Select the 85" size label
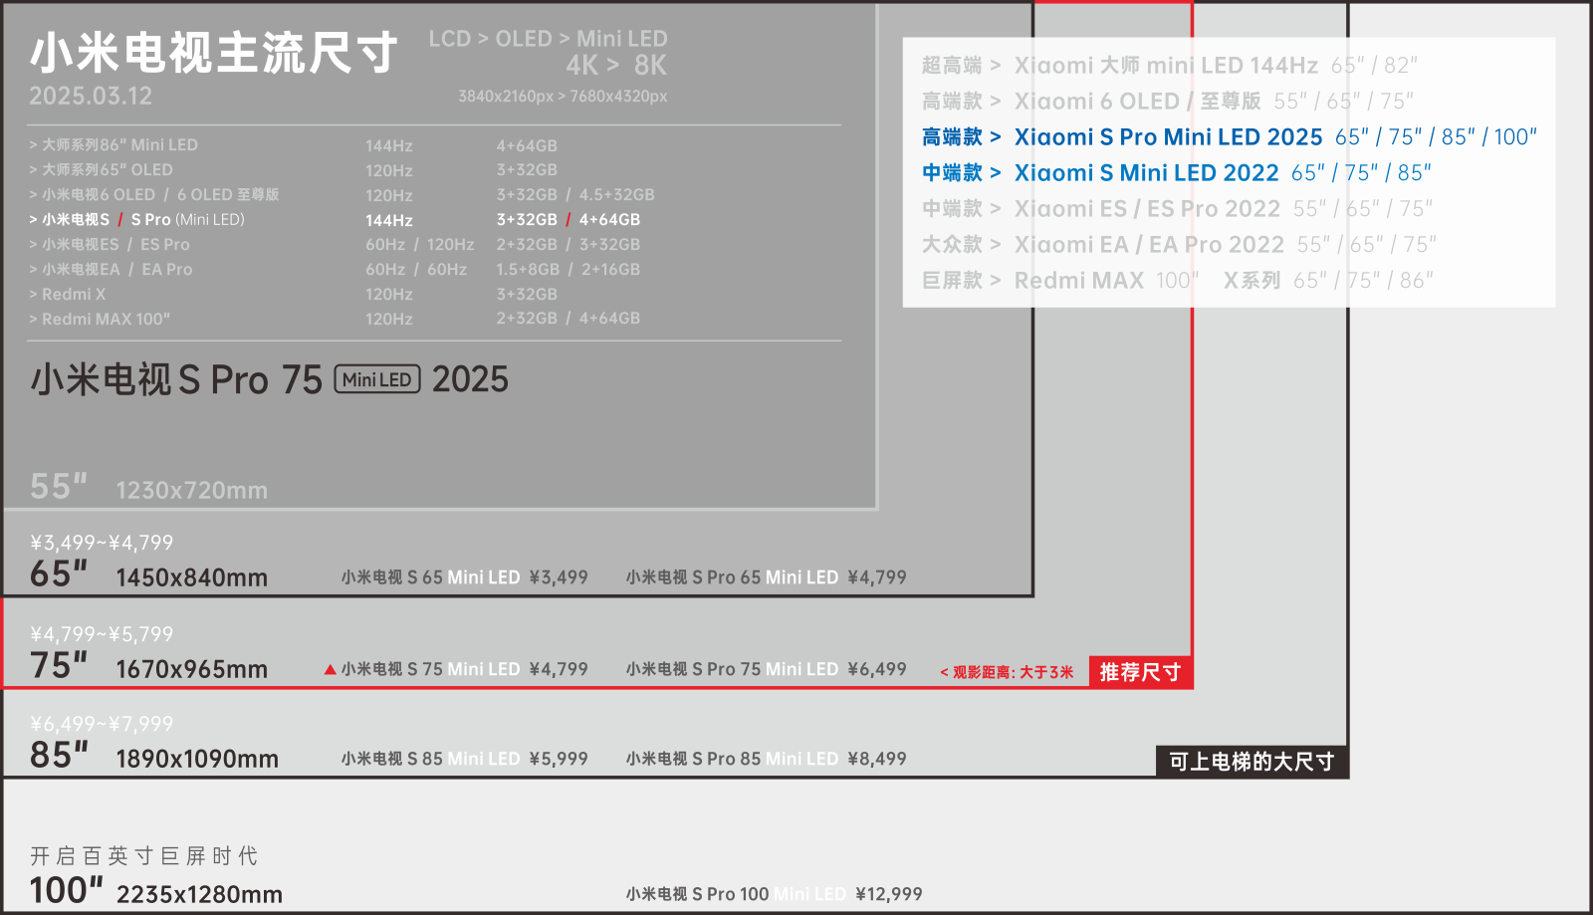The image size is (1593, 915). pos(59,756)
